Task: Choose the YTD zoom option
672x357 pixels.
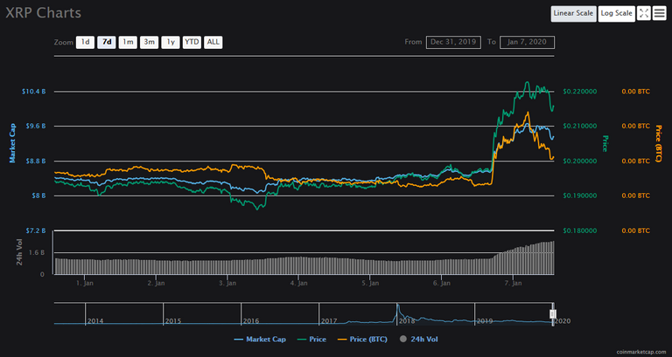Action: (x=191, y=42)
